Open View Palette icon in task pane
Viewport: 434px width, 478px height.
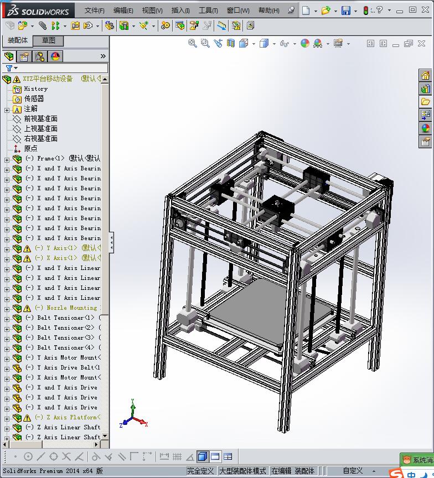pyautogui.click(x=425, y=115)
